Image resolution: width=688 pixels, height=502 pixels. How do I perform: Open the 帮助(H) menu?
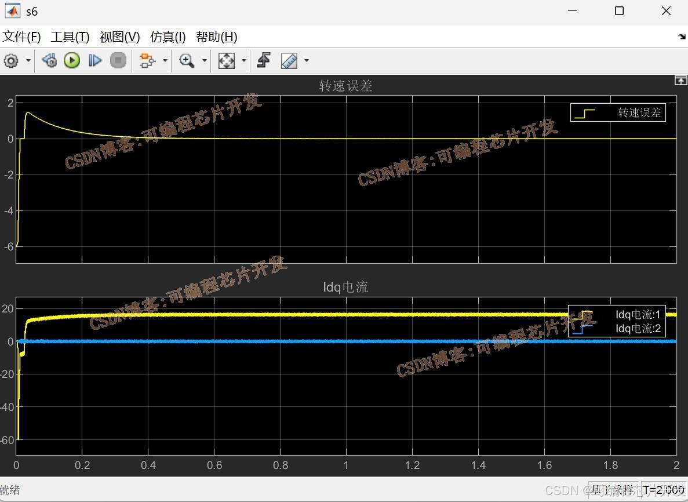click(216, 37)
